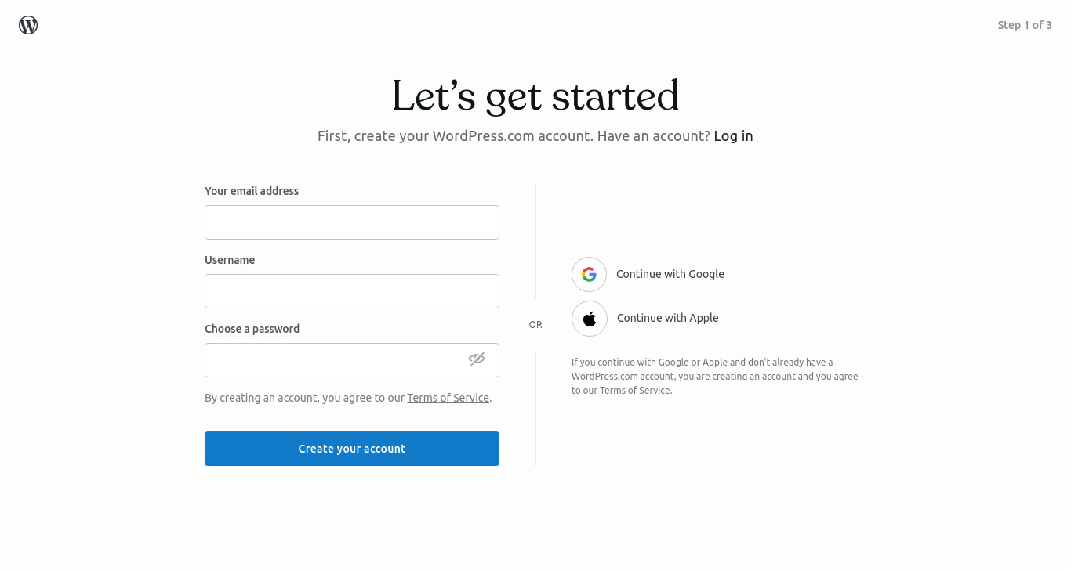Image resolution: width=1071 pixels, height=570 pixels.
Task: Open Terms of Service link under Apple option
Action: (x=635, y=391)
